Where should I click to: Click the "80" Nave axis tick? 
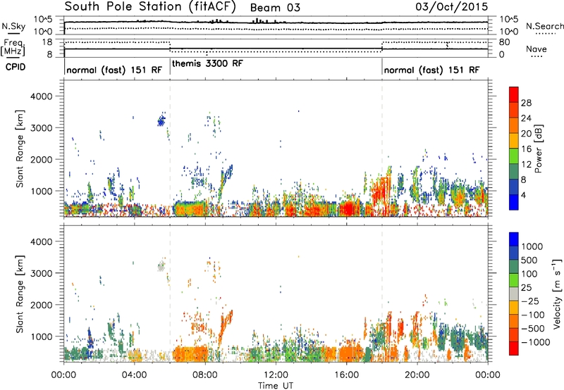504,42
